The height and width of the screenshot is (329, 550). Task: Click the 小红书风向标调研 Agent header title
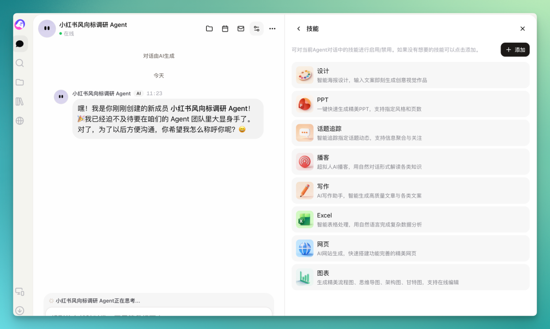93,25
